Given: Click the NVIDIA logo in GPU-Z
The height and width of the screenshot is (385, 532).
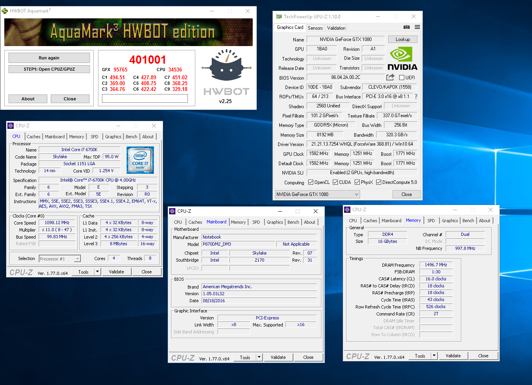Looking at the screenshot, I should tap(402, 59).
